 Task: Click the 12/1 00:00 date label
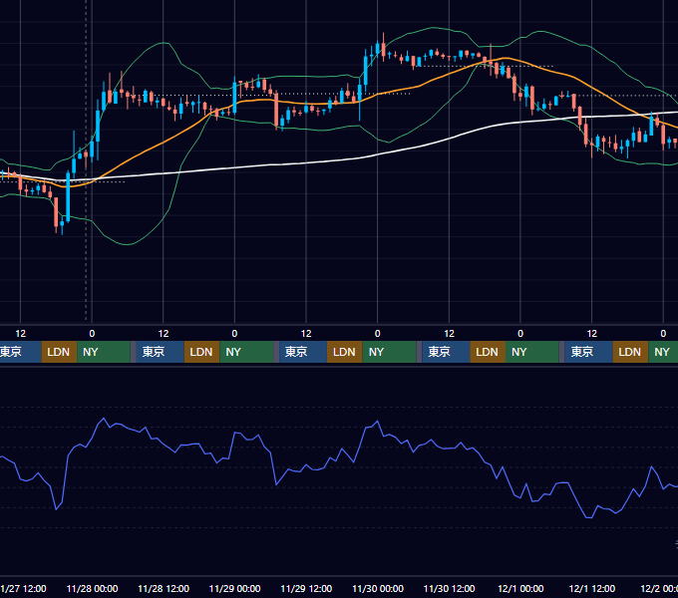pyautogui.click(x=520, y=588)
